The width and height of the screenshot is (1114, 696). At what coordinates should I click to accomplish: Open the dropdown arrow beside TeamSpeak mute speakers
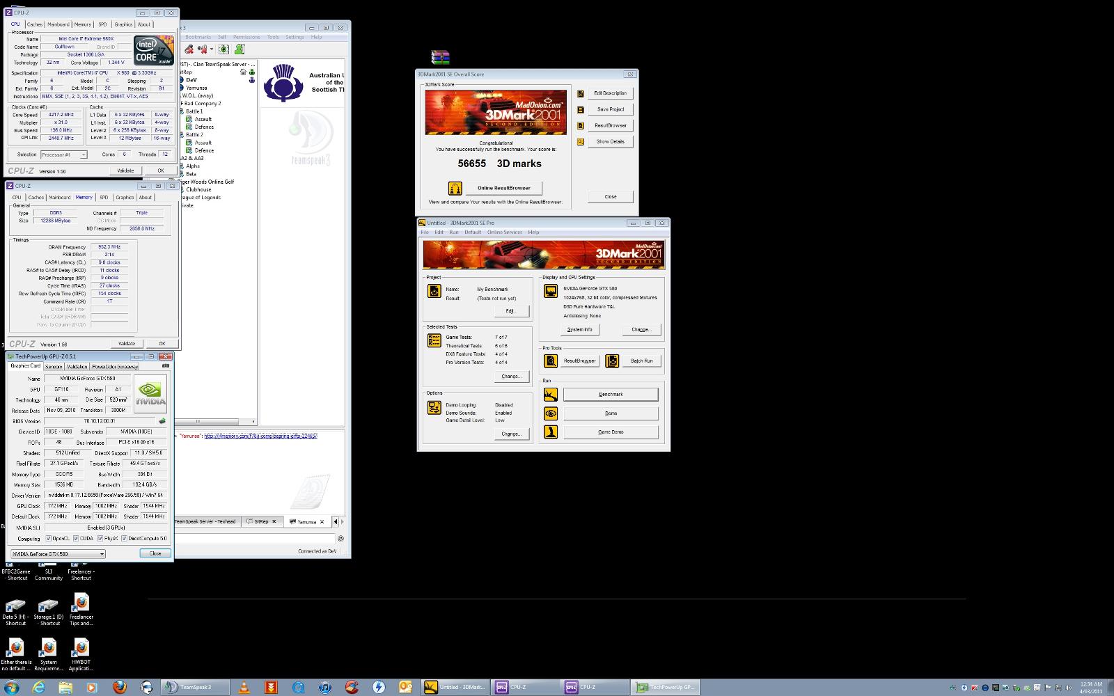click(x=212, y=49)
